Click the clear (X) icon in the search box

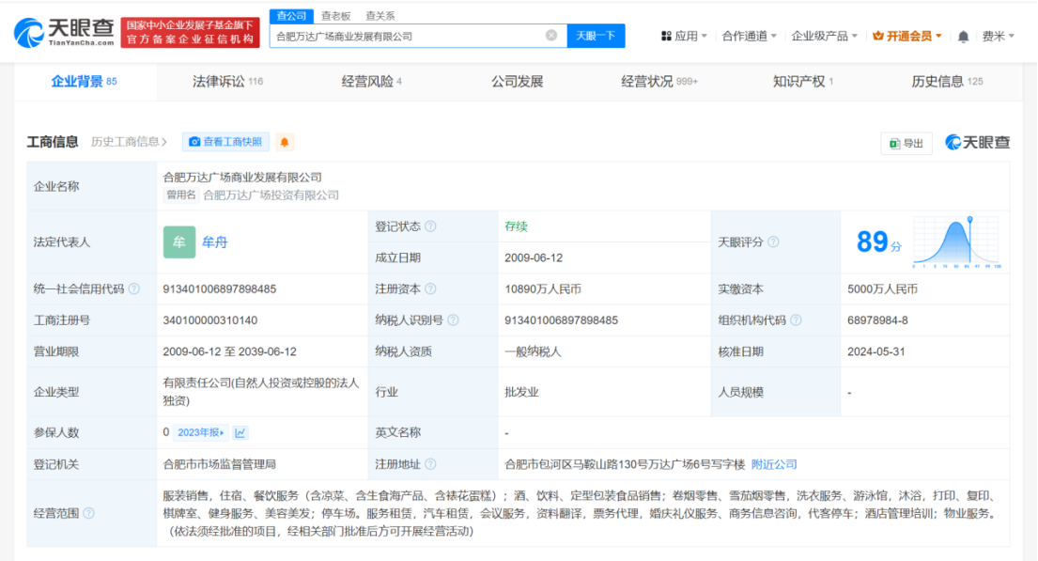[x=550, y=35]
